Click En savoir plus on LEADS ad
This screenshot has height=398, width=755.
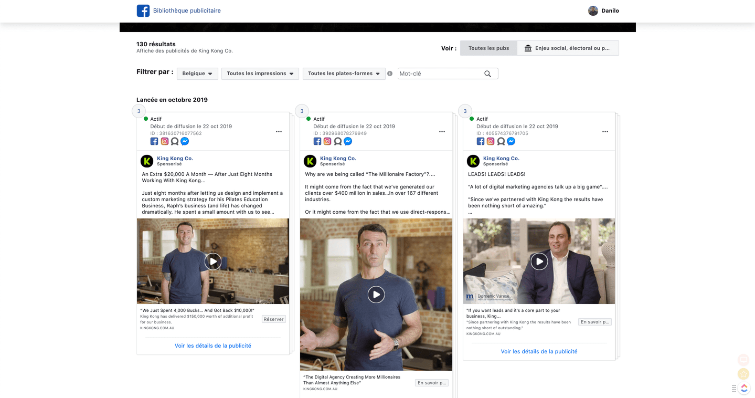pyautogui.click(x=595, y=322)
